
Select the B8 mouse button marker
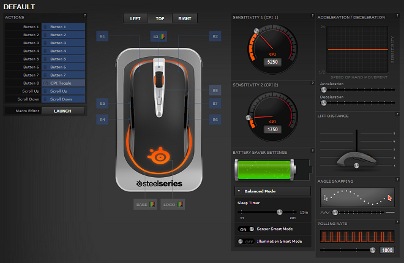(x=215, y=90)
